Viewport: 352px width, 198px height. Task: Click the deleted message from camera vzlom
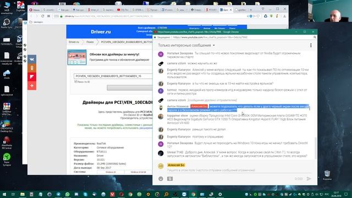pyautogui.click(x=212, y=100)
